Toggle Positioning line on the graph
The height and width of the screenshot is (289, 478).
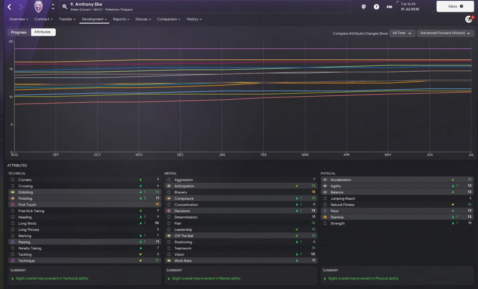[169, 242]
